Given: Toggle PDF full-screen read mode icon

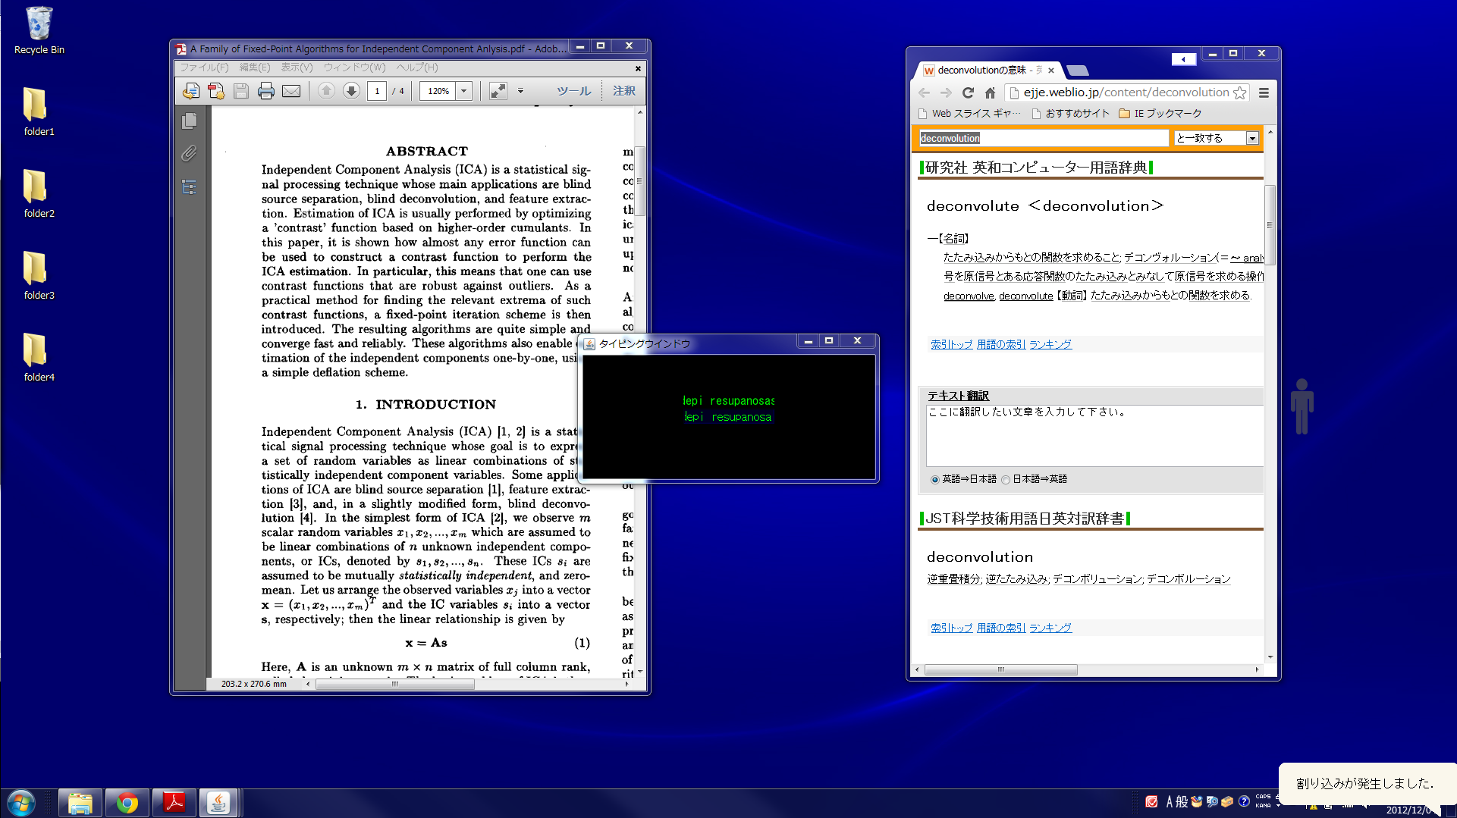Looking at the screenshot, I should point(498,91).
